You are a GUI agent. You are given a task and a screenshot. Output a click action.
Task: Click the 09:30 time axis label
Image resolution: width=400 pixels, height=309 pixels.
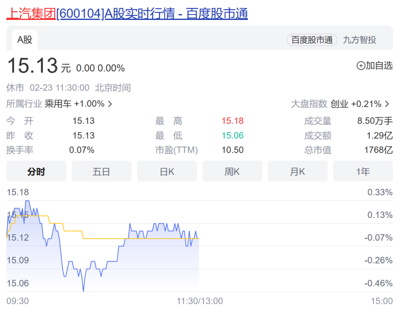point(18,301)
